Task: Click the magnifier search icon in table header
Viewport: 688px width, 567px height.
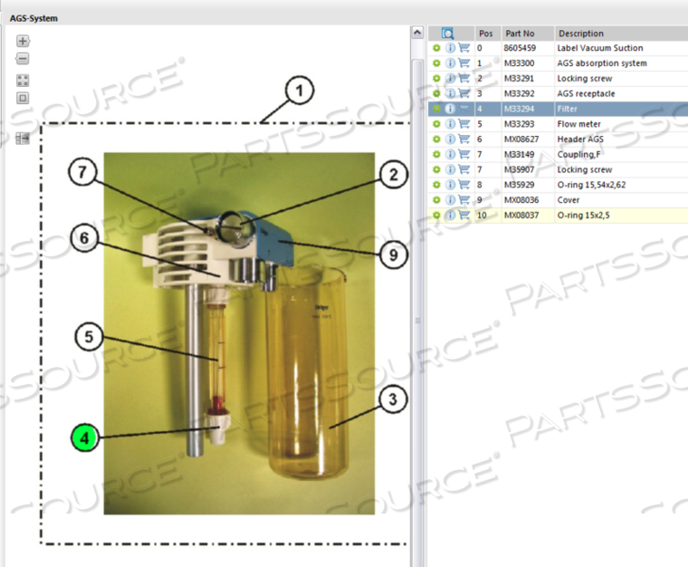Action: click(x=448, y=34)
